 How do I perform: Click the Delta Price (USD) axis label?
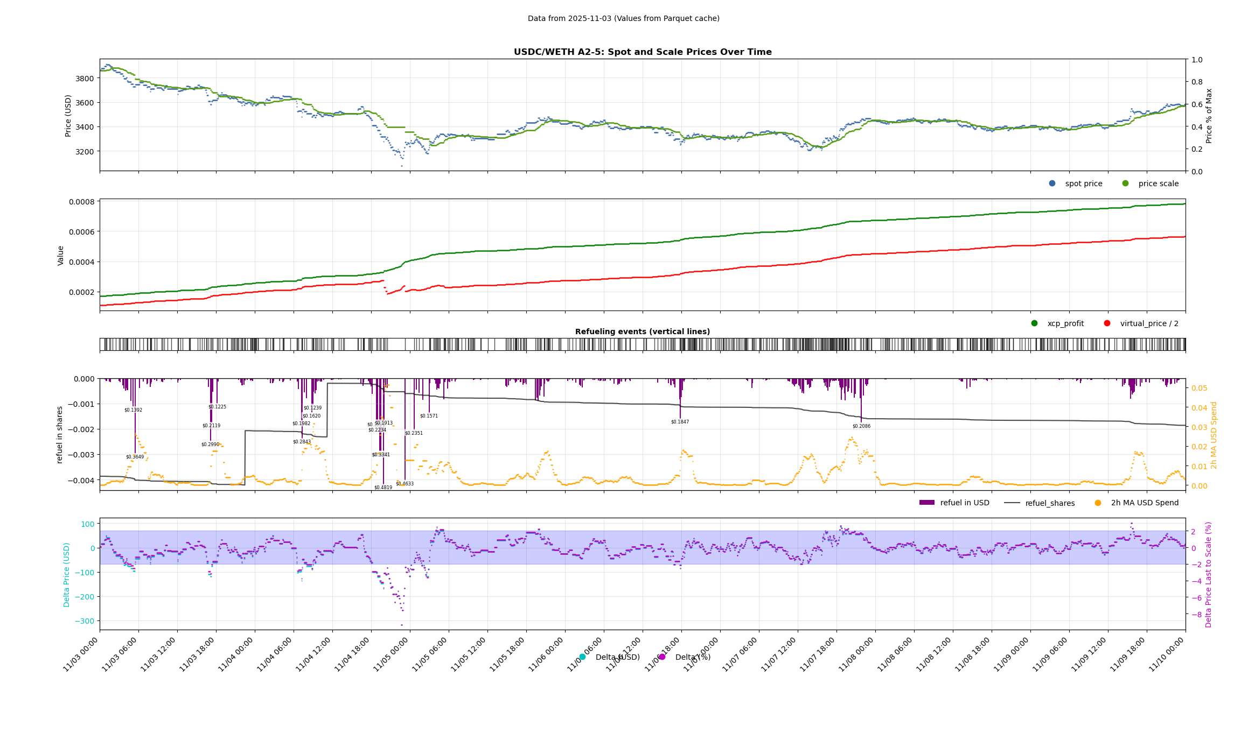tap(67, 575)
